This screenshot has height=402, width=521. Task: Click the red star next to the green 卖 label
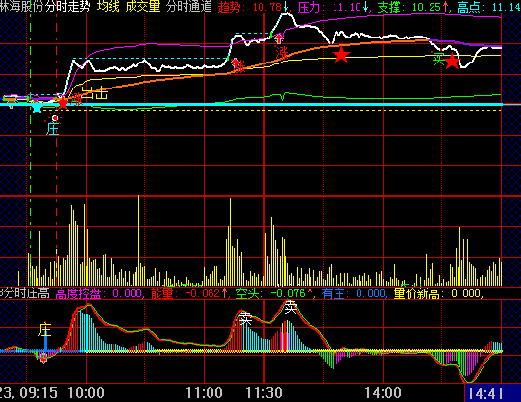[452, 62]
